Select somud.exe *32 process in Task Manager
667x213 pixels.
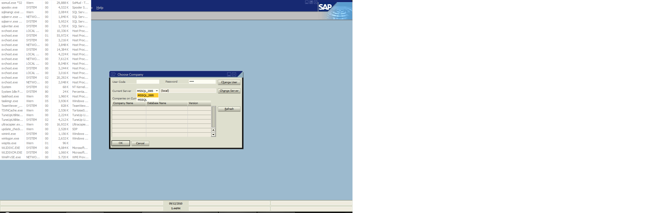point(45,3)
